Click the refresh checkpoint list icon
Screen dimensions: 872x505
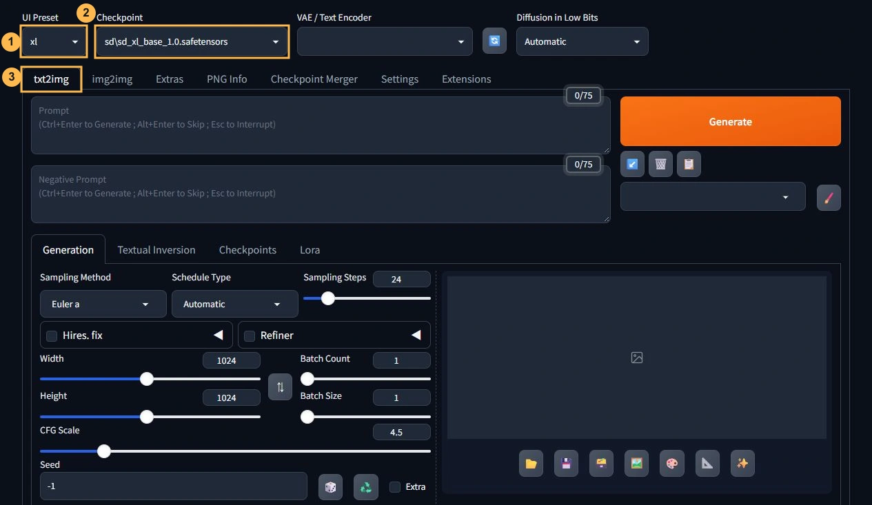pyautogui.click(x=494, y=41)
